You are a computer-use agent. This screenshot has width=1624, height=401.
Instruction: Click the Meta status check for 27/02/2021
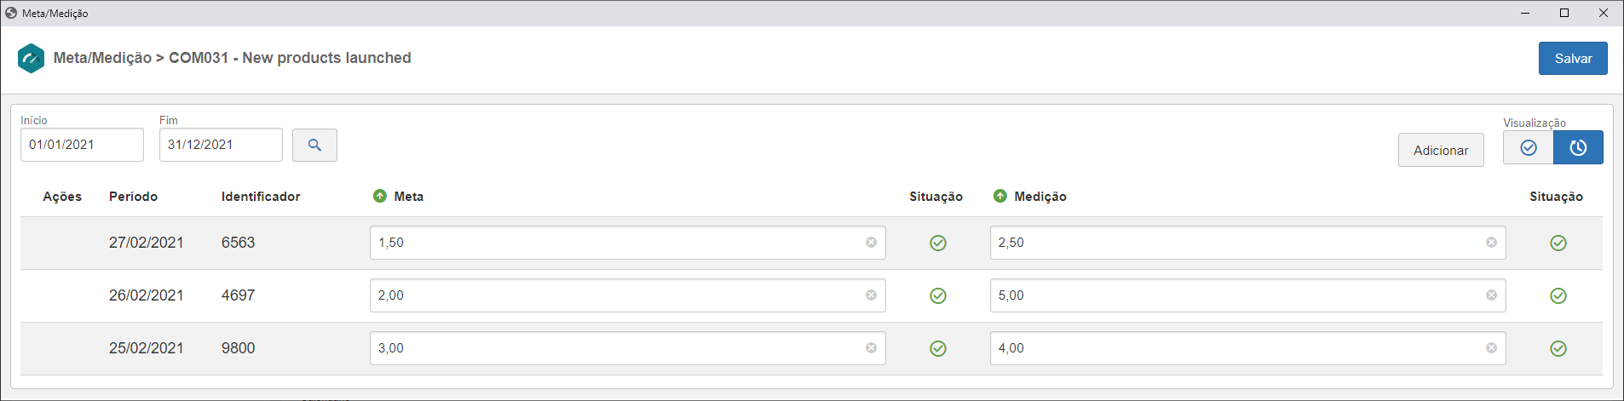(x=938, y=243)
